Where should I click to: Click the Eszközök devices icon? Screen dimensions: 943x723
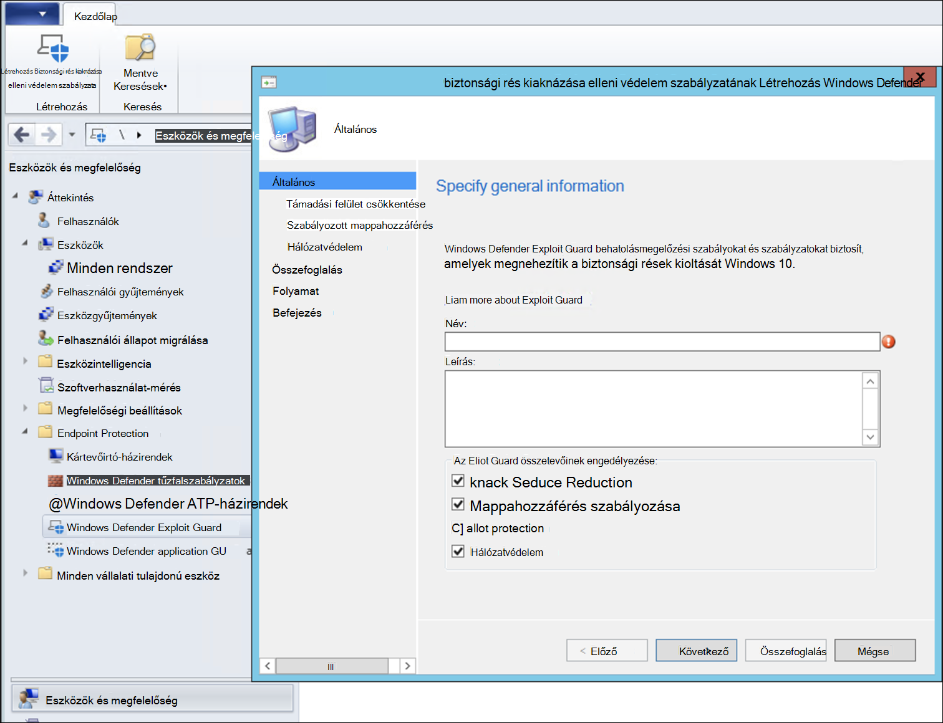coord(46,245)
